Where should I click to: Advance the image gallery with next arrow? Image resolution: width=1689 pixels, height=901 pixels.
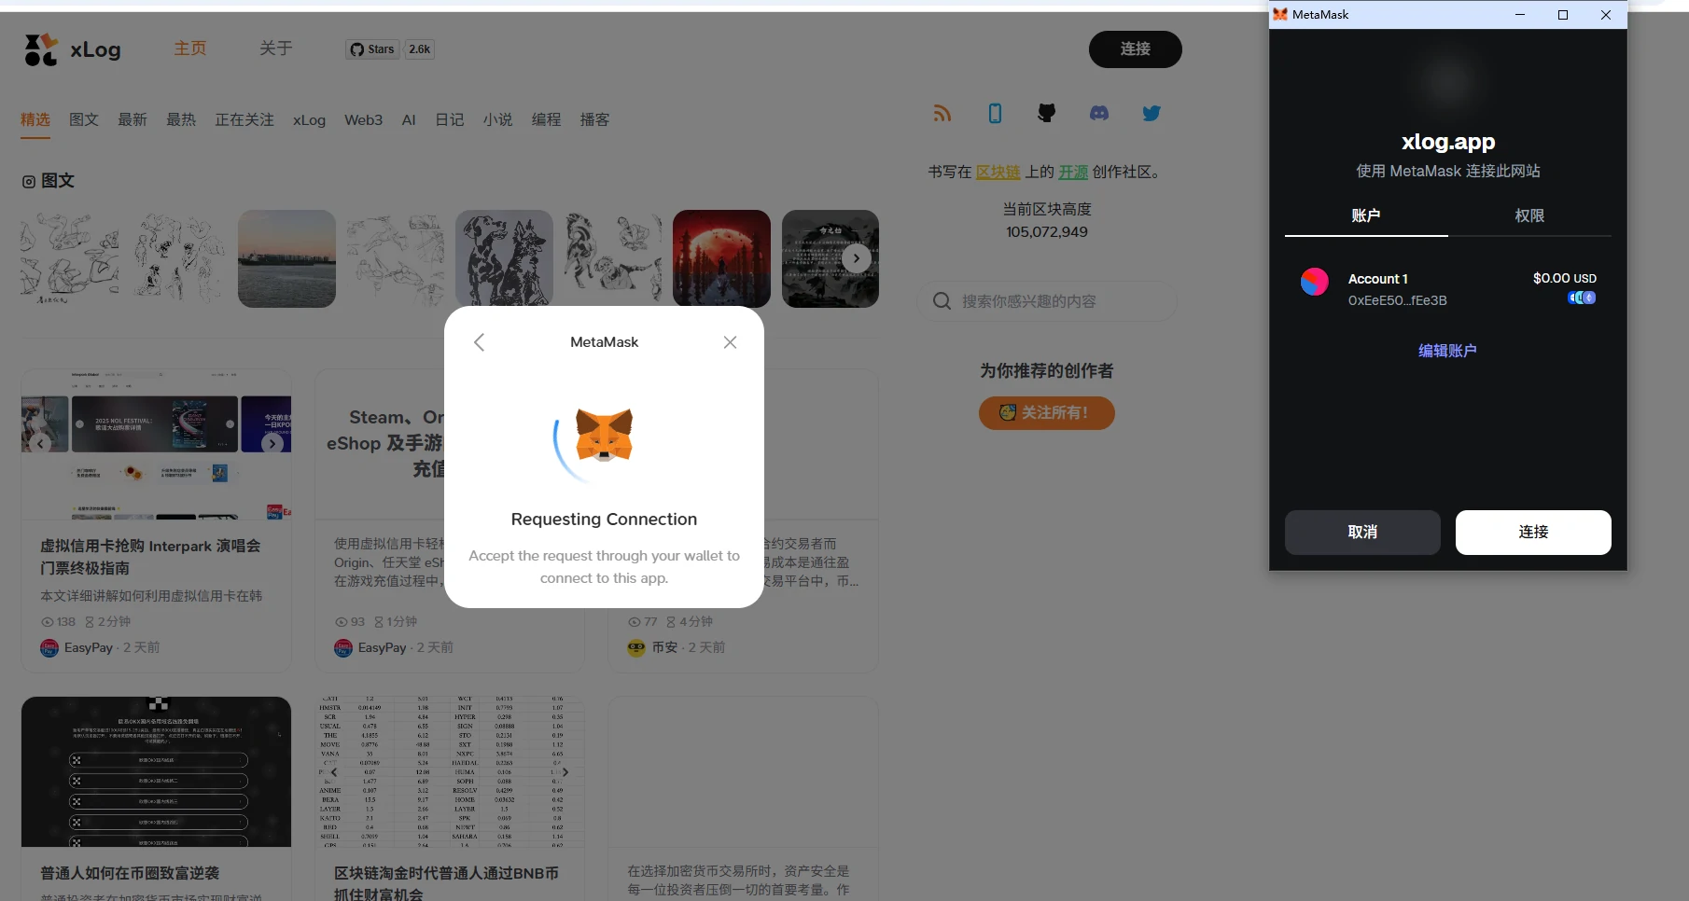pos(857,258)
